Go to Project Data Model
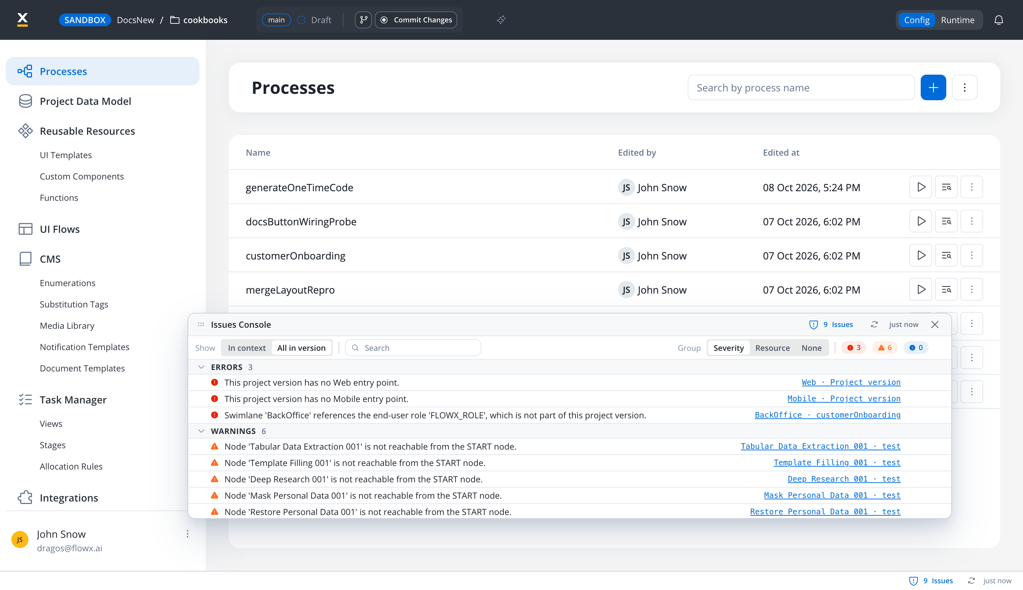The width and height of the screenshot is (1023, 590). [x=86, y=101]
